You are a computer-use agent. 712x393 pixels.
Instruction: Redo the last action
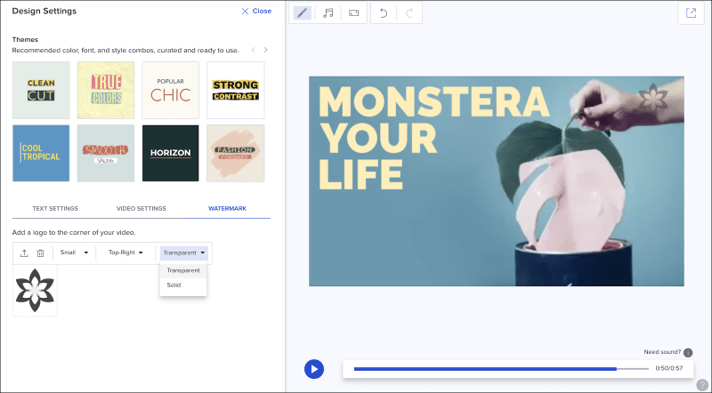pos(409,13)
